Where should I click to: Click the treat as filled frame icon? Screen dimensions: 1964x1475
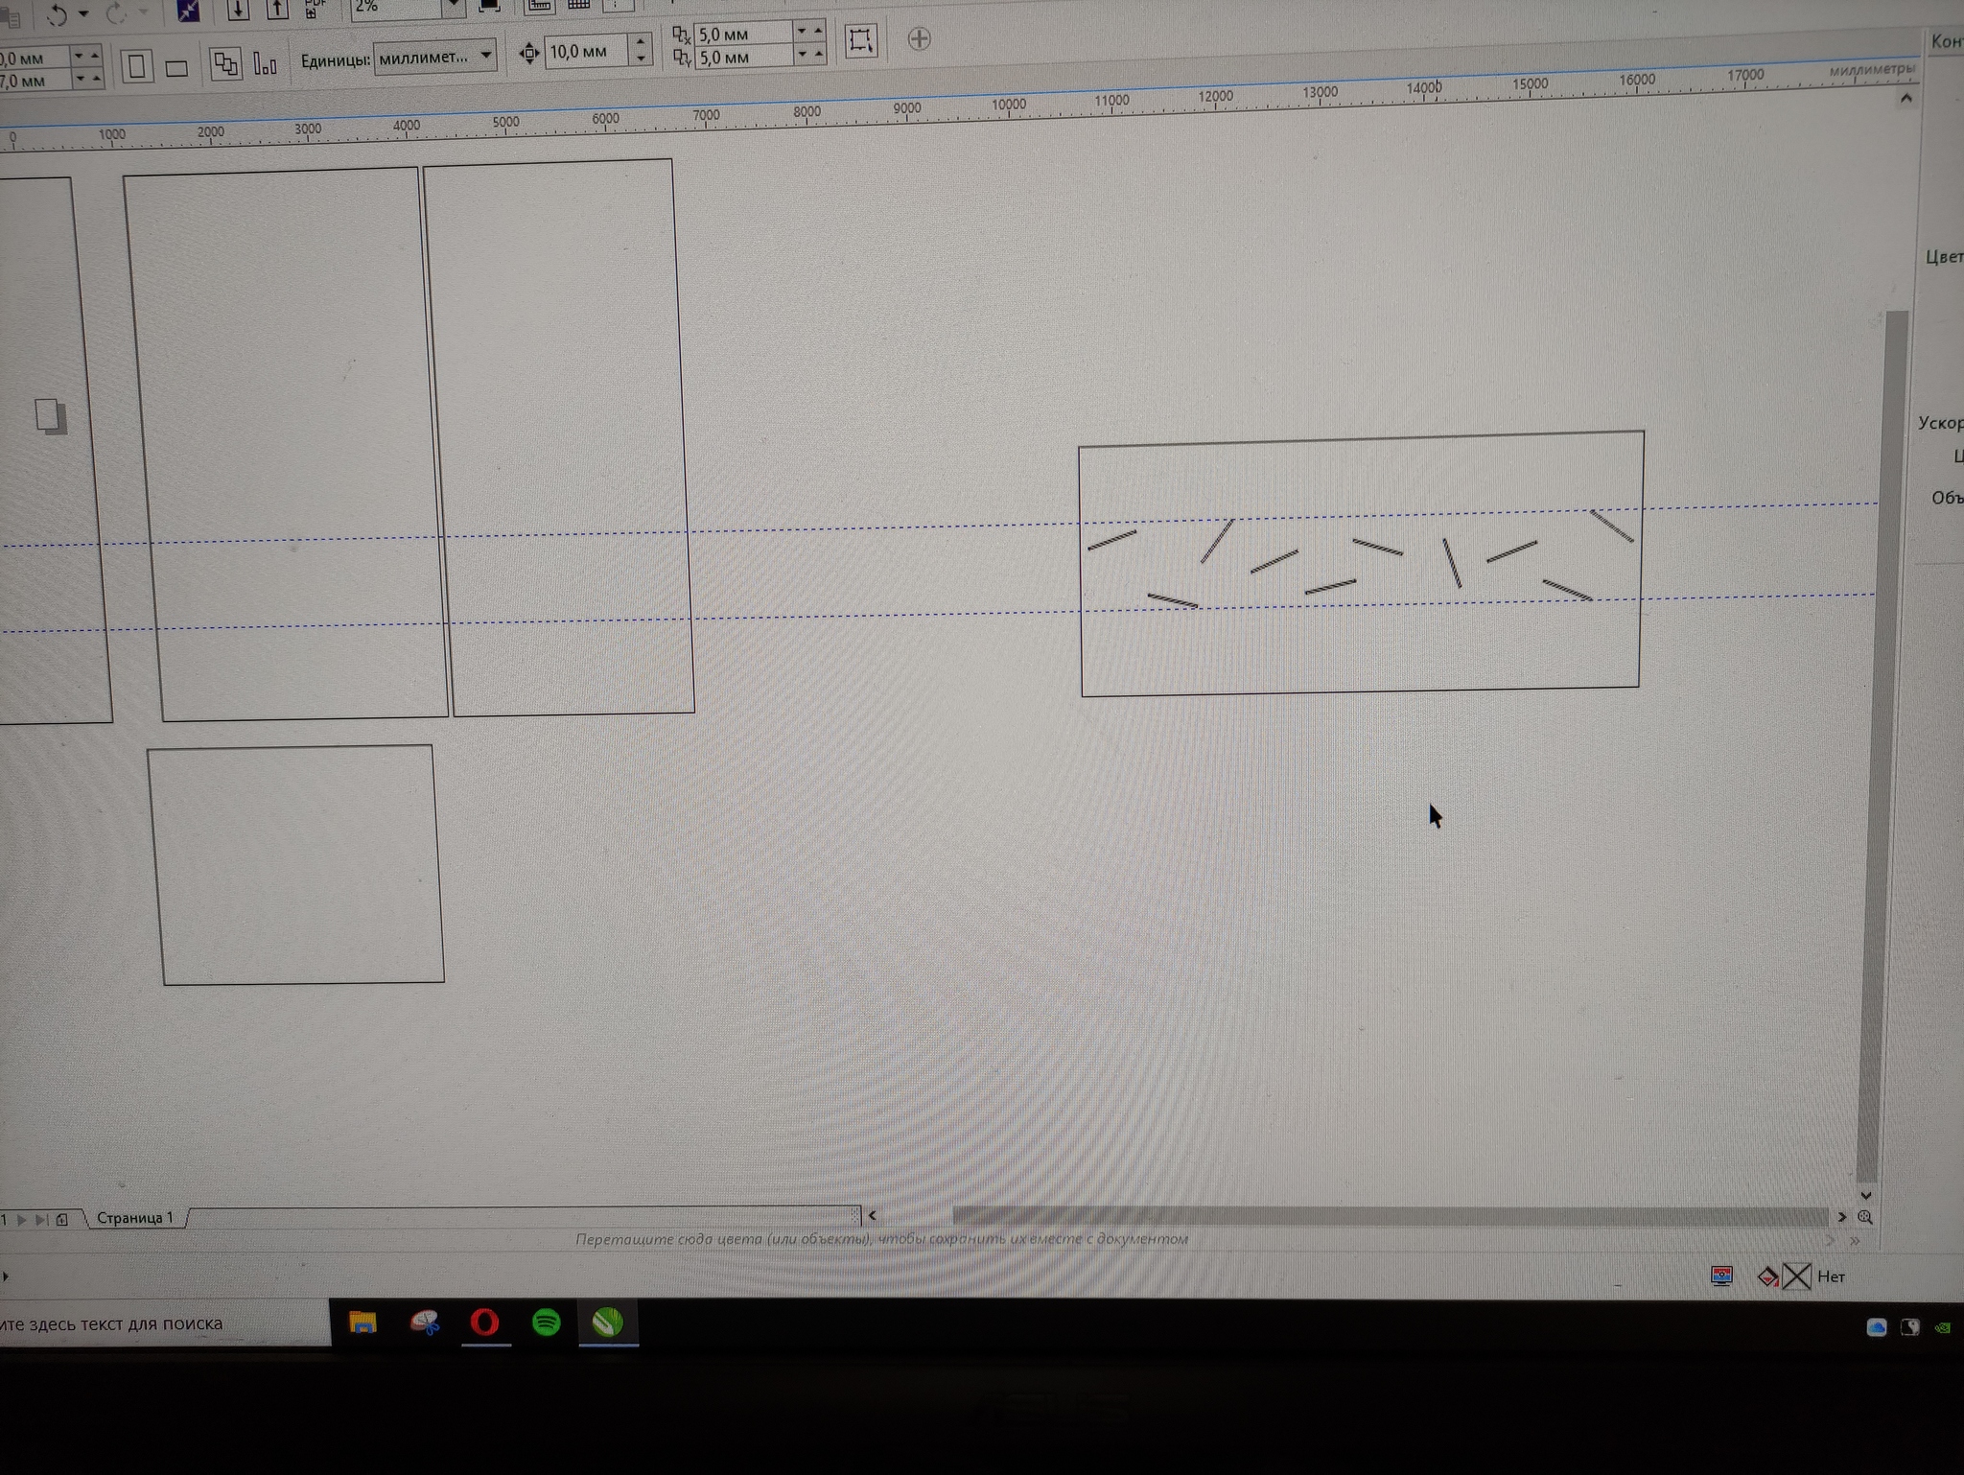click(860, 40)
